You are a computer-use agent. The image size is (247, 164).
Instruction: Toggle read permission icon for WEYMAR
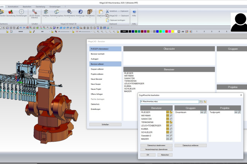point(167,116)
